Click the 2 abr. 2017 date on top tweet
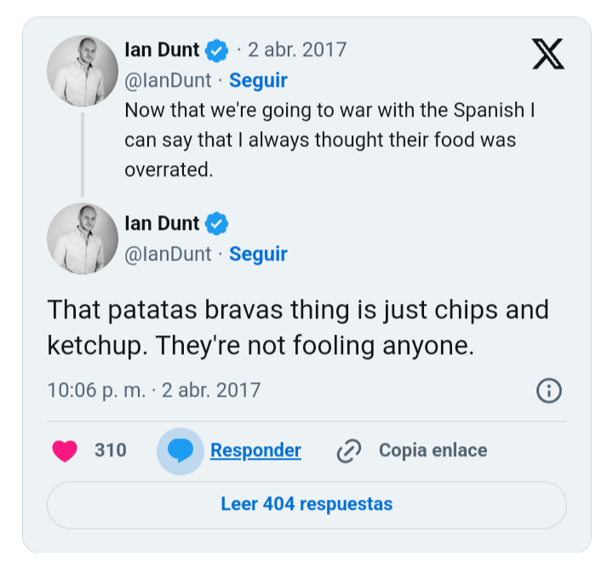Screen dimensions: 613x561 coord(297,50)
